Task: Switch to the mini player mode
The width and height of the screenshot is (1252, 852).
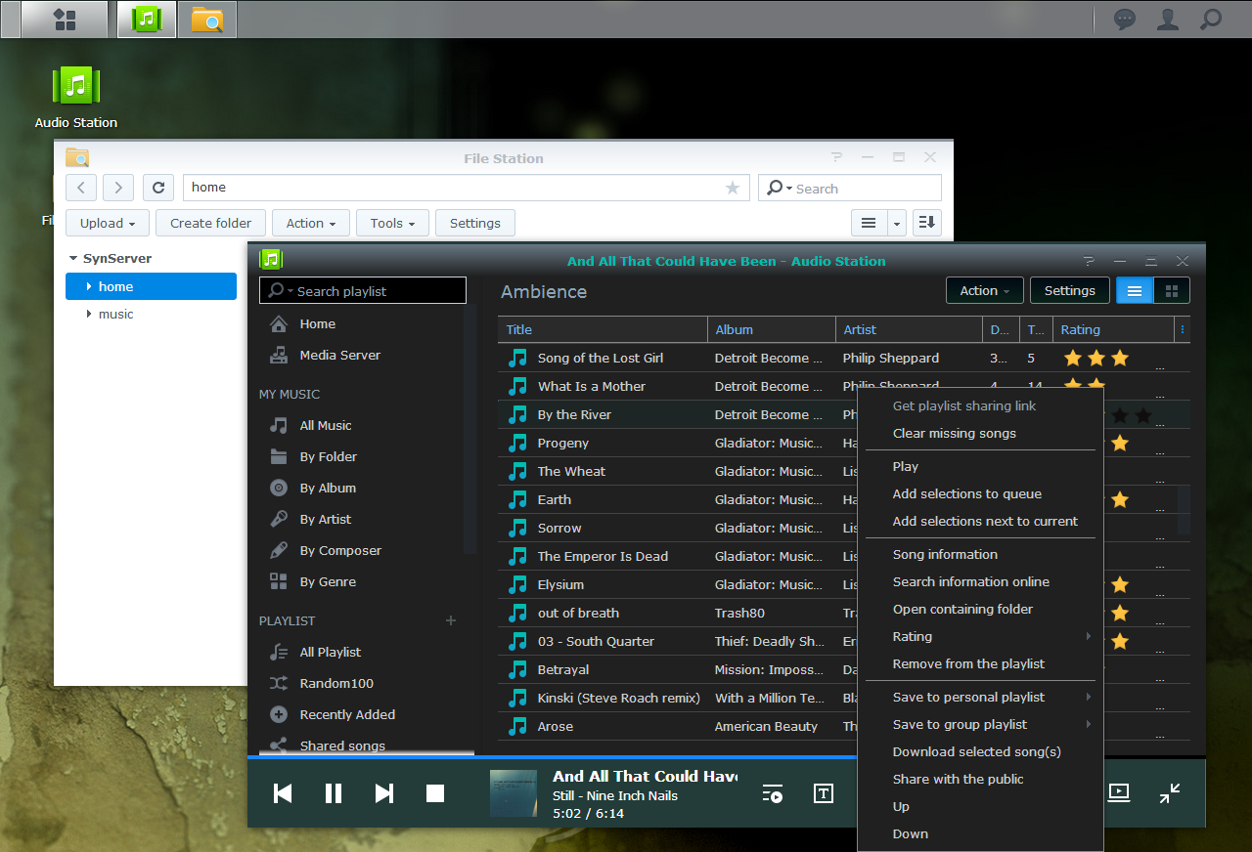Action: [1170, 793]
